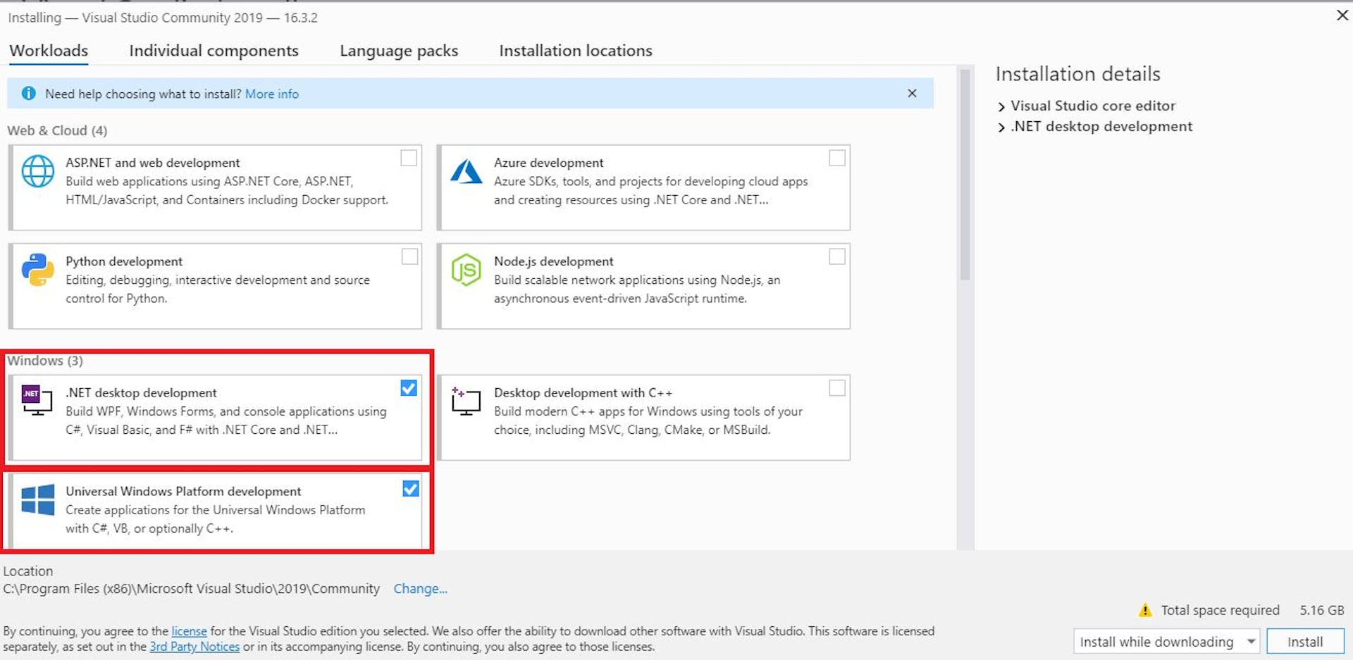Click the .NET desktop development monitor icon
The image size is (1353, 660).
click(x=37, y=400)
